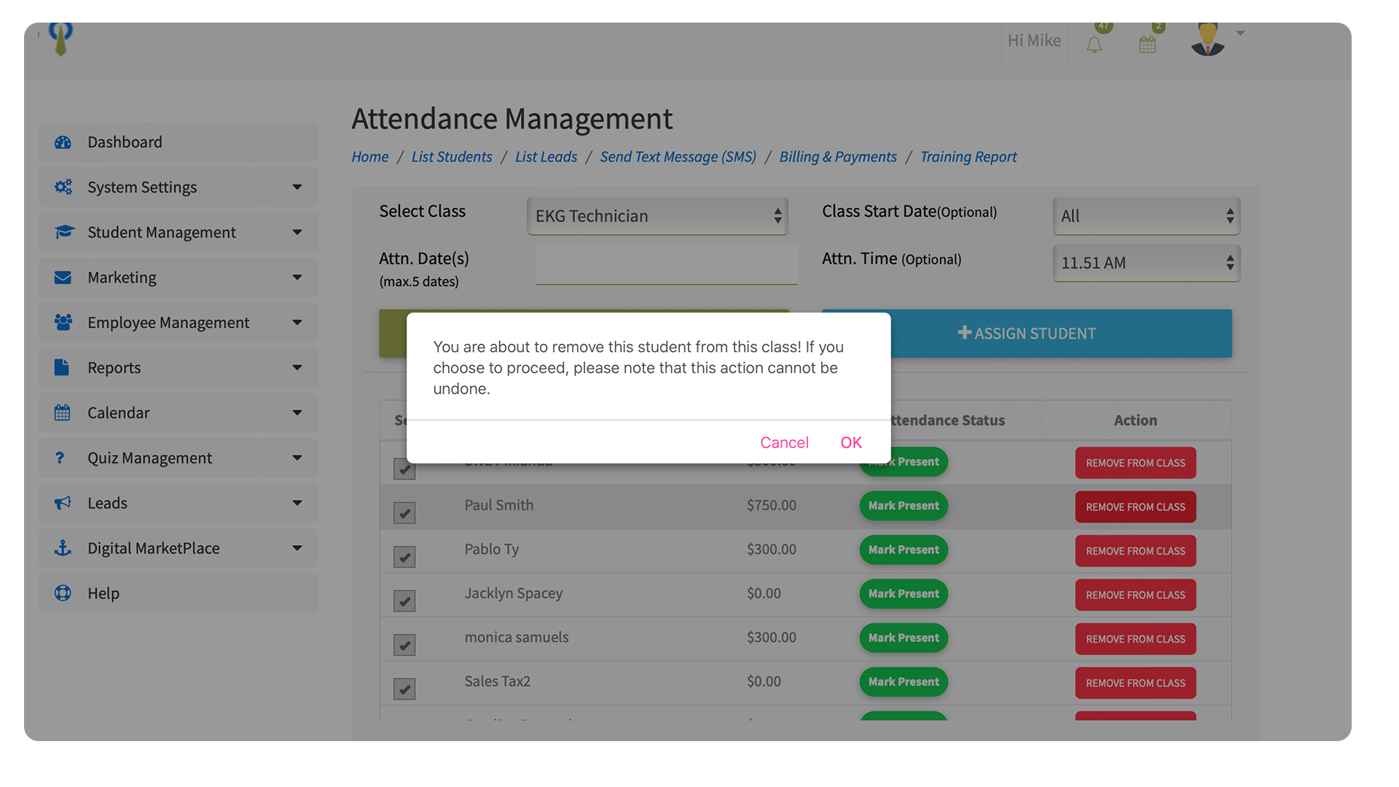Click the Marketing envelope icon
Screen dimensions: 1399x787
click(x=63, y=278)
